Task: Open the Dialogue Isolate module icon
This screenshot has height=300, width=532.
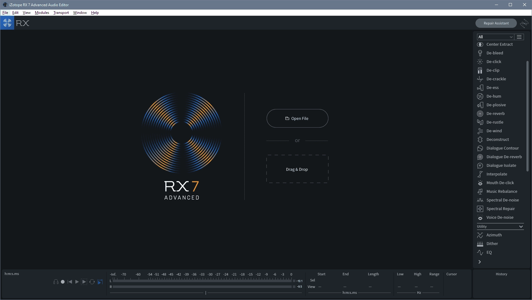Action: (480, 166)
